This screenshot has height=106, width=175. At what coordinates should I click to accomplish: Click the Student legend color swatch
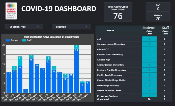click(8, 40)
